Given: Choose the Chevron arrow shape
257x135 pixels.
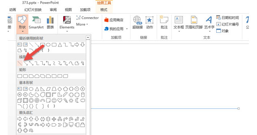Looking at the screenshot, I should [x=59, y=125].
